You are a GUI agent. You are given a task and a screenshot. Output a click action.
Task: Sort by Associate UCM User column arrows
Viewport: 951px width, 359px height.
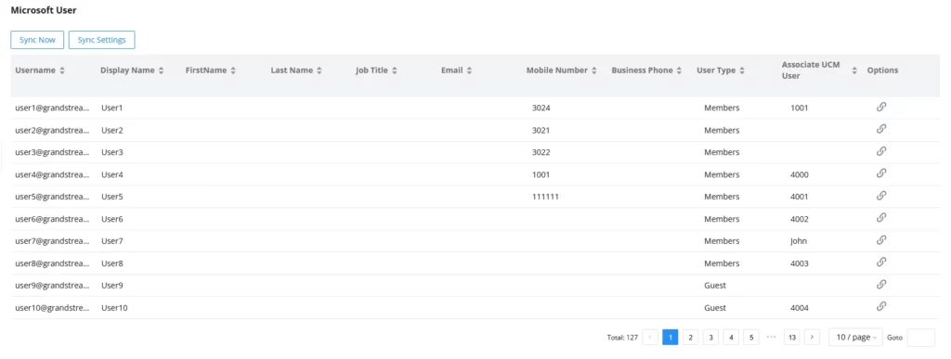pos(854,71)
